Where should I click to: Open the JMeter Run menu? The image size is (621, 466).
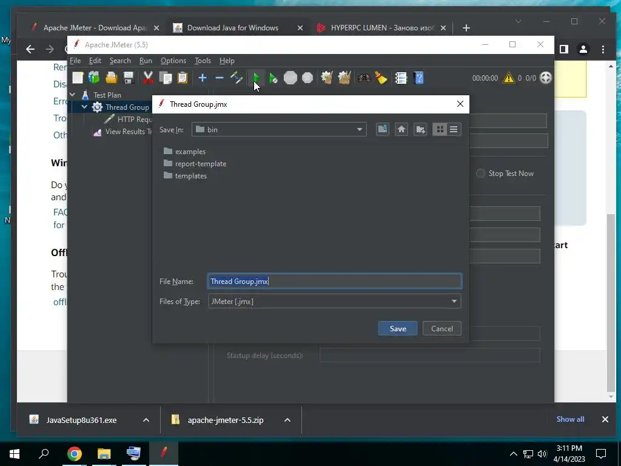pos(146,61)
